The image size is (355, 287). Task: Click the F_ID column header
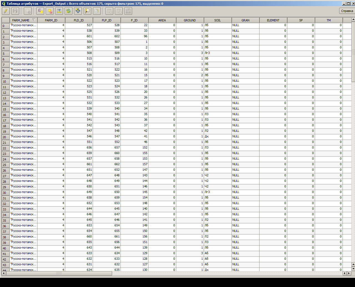[135, 20]
